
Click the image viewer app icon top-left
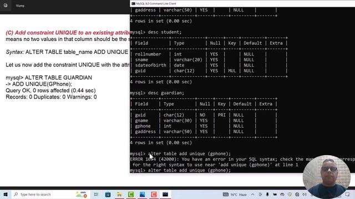(6, 6)
